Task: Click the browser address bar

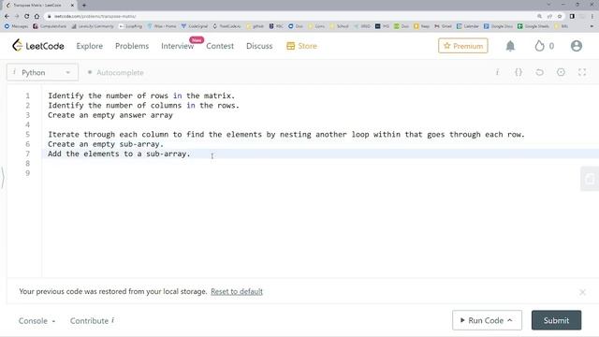Action: [x=290, y=16]
